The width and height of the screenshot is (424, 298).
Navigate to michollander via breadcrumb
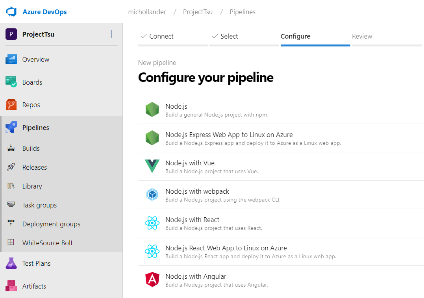coord(147,12)
